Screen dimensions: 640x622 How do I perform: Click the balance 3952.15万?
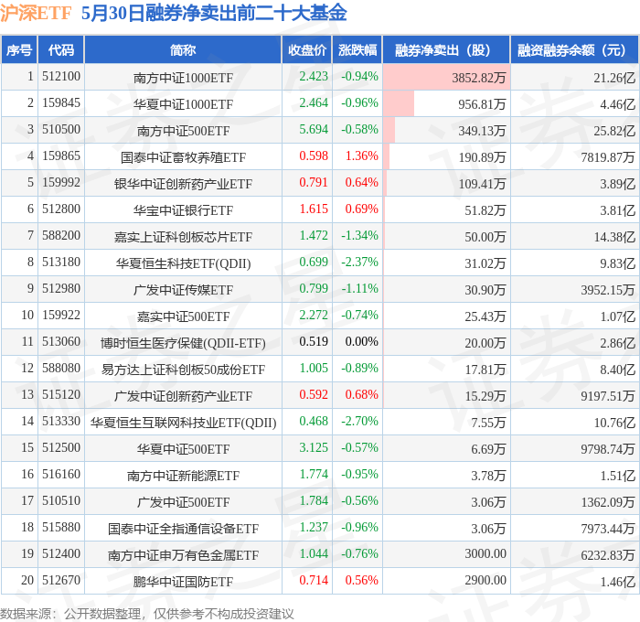(x=608, y=290)
